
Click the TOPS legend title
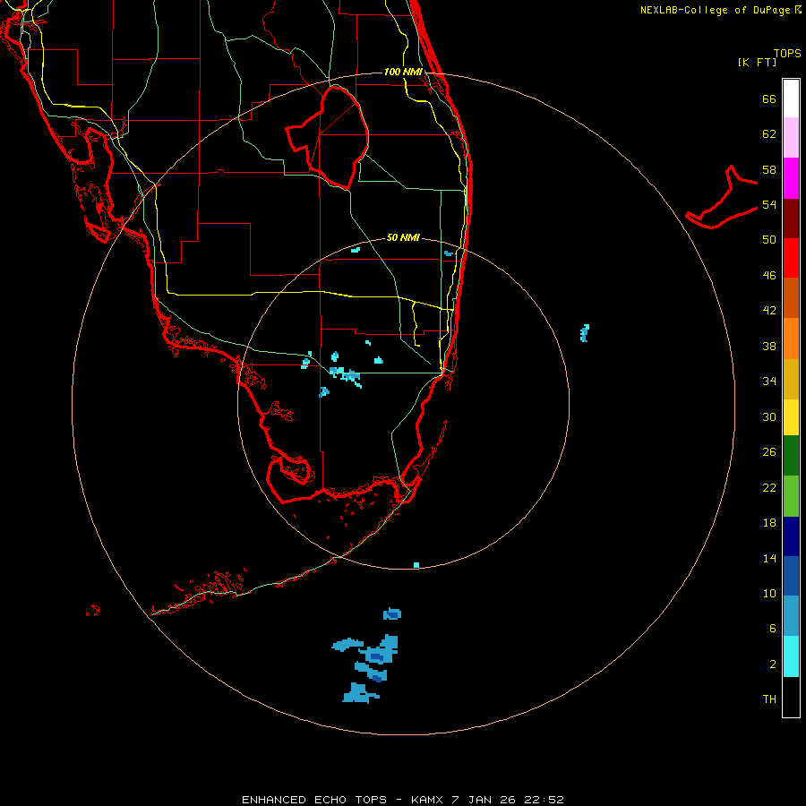787,53
